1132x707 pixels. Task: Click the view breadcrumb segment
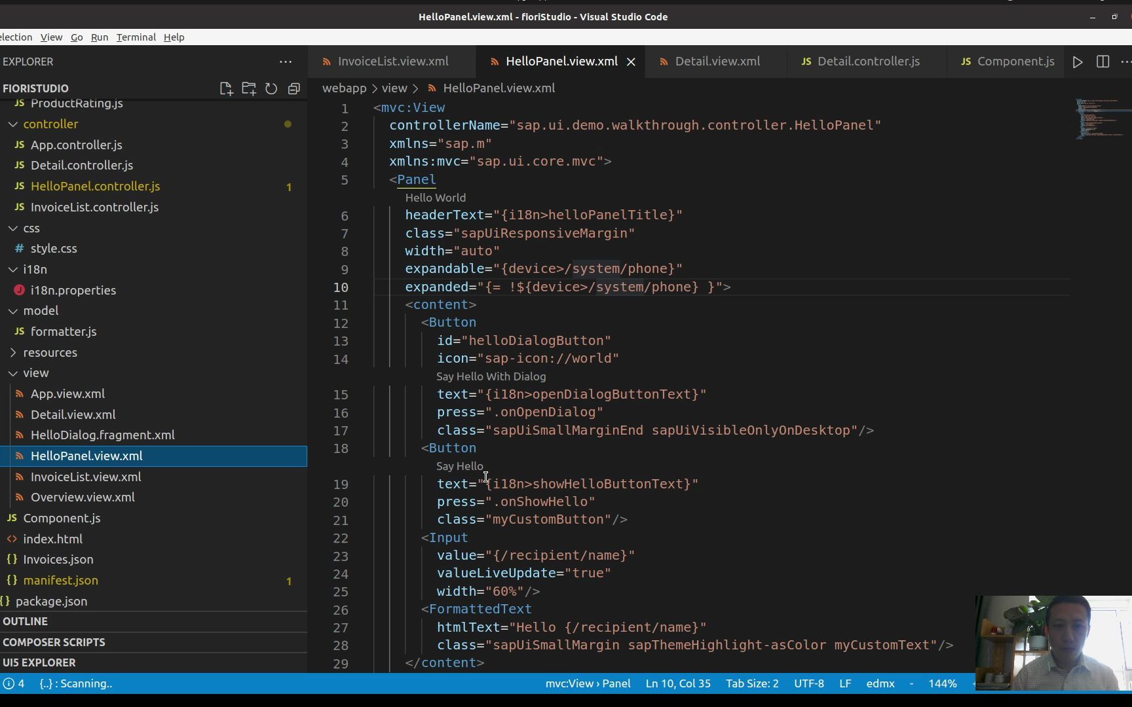[x=394, y=88]
